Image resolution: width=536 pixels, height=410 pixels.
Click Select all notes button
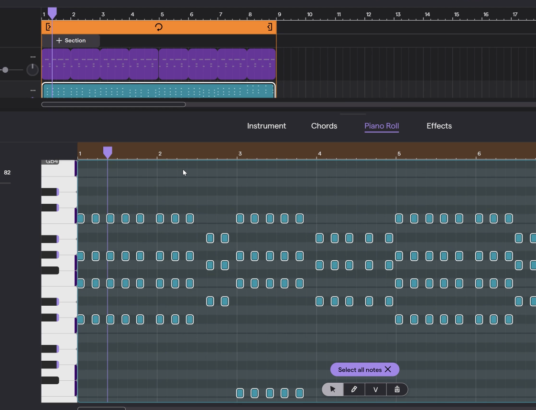tap(360, 370)
